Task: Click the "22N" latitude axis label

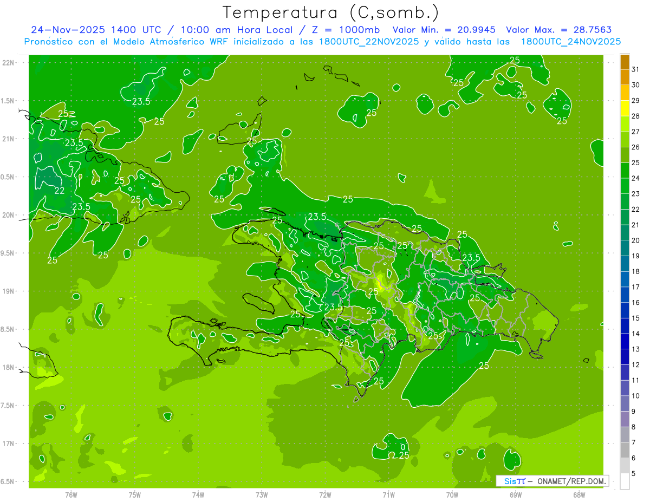Action: point(8,63)
